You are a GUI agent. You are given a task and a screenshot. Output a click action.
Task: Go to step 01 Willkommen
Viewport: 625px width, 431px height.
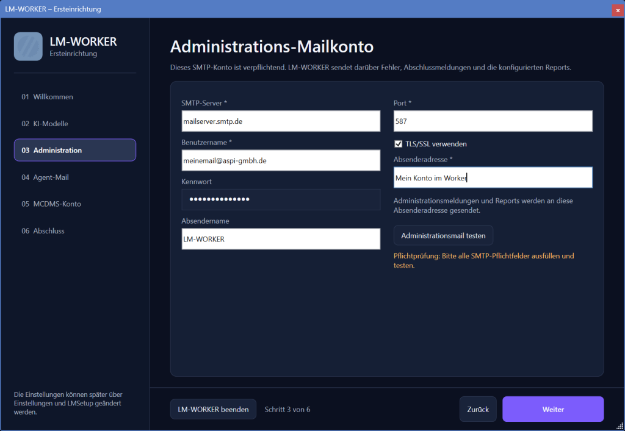tap(75, 97)
